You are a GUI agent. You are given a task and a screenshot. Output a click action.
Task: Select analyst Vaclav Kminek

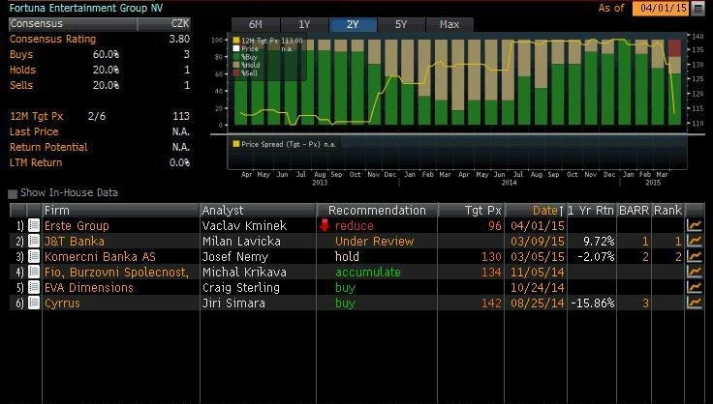[x=244, y=225]
